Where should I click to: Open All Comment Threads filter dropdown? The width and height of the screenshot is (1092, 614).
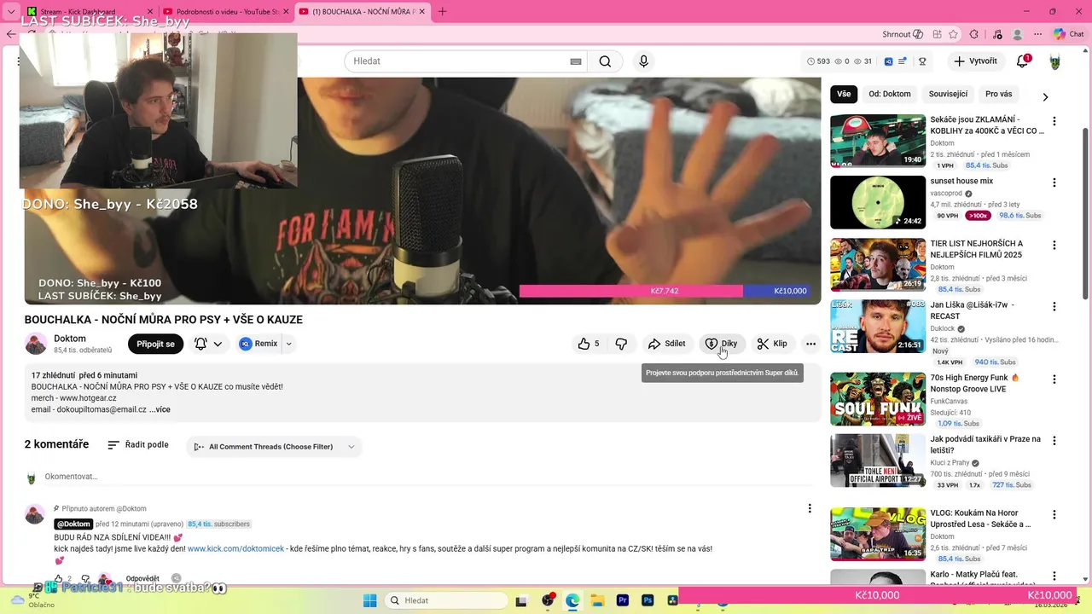(x=274, y=447)
